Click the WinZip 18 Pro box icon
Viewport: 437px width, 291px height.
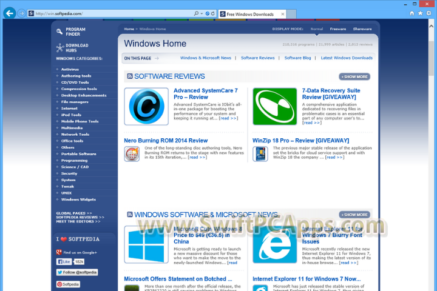pos(260,154)
